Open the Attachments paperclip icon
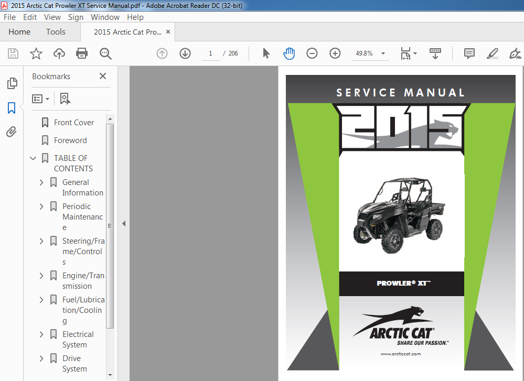 click(12, 132)
